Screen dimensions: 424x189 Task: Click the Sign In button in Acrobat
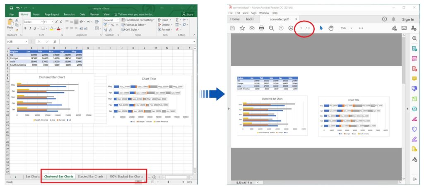click(408, 19)
